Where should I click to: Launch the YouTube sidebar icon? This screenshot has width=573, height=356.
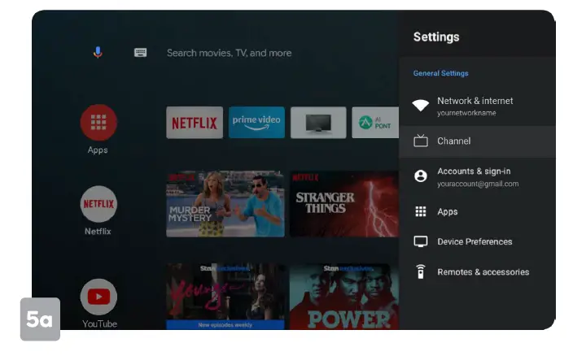(x=98, y=297)
